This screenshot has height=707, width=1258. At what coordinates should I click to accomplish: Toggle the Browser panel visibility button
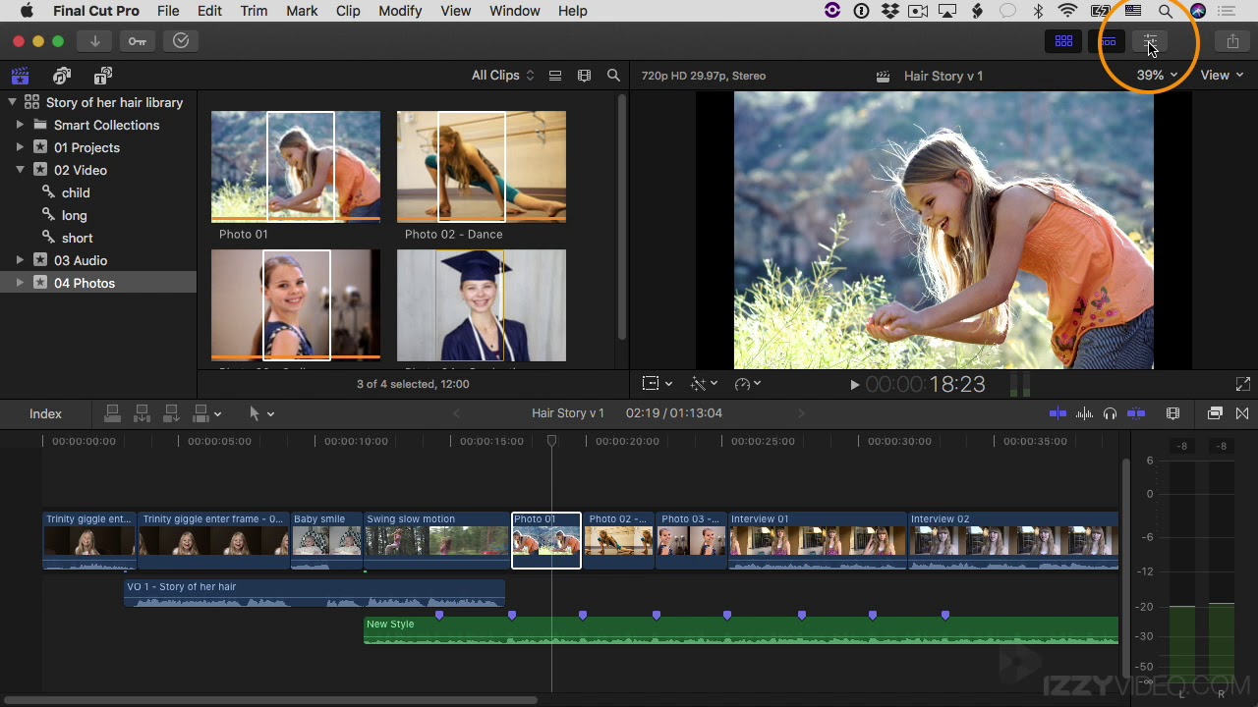(1063, 41)
